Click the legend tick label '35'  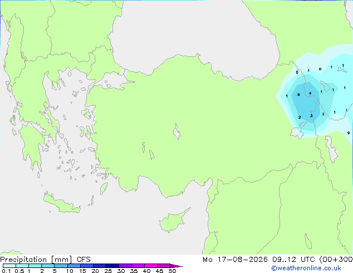click(134, 271)
